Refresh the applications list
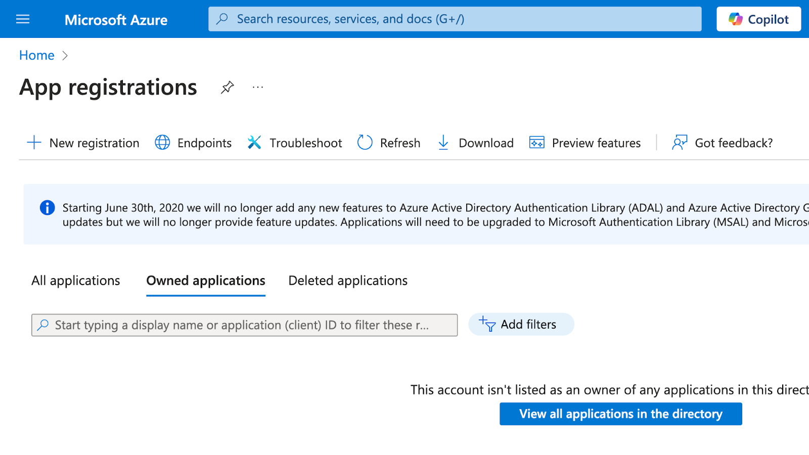The image size is (809, 455). pyautogui.click(x=389, y=143)
